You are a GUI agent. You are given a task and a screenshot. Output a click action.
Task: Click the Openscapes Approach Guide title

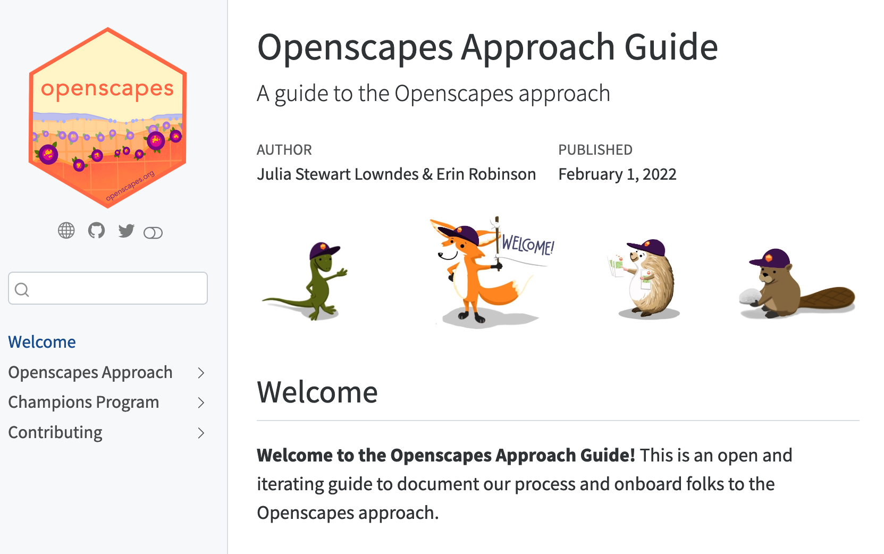pyautogui.click(x=487, y=47)
